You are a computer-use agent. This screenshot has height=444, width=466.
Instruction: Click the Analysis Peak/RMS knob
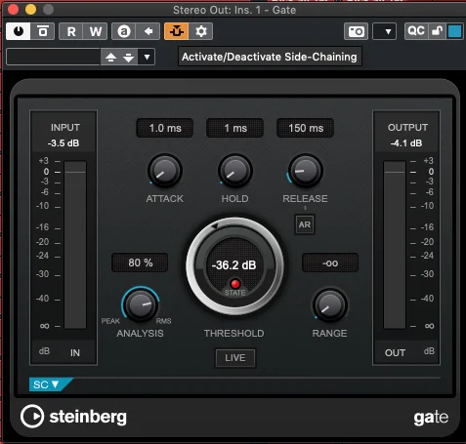[141, 304]
